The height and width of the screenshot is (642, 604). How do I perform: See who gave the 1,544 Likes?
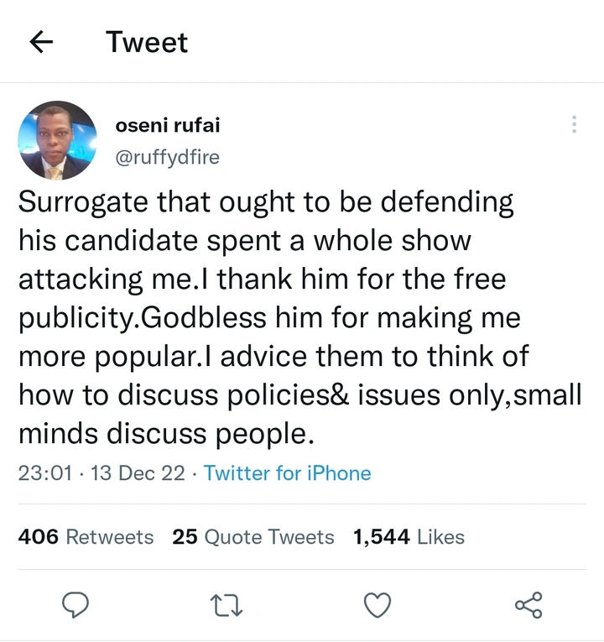pyautogui.click(x=409, y=537)
